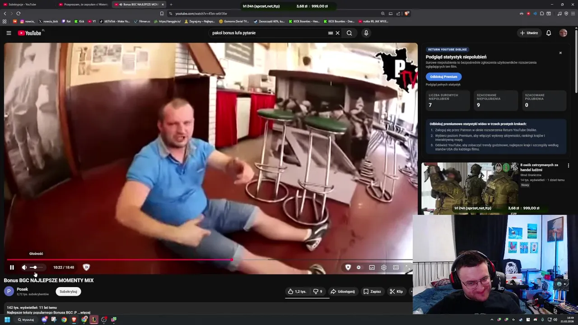Open the account avatar menu
Viewport: 578px width, 325px height.
[x=563, y=33]
